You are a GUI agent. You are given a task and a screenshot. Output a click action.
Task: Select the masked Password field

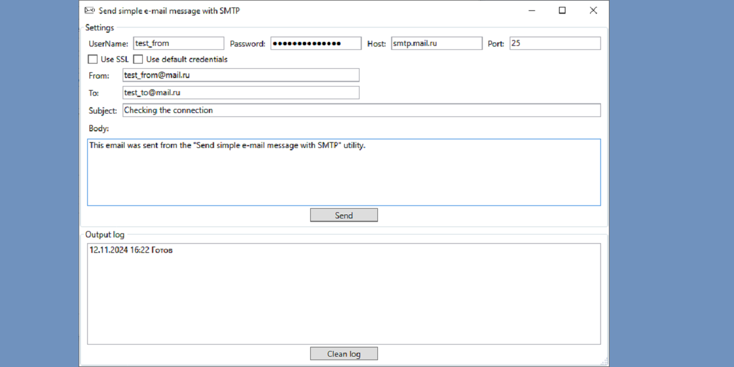point(315,42)
